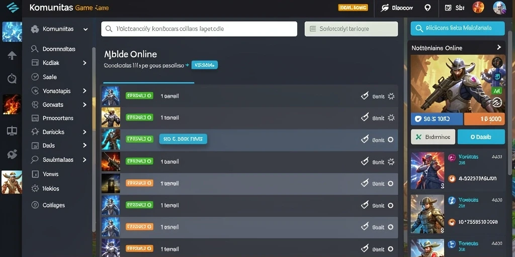The height and width of the screenshot is (257, 515).
Task: Select radio circle in dark doorway thumbnail row
Action: pyautogui.click(x=390, y=184)
